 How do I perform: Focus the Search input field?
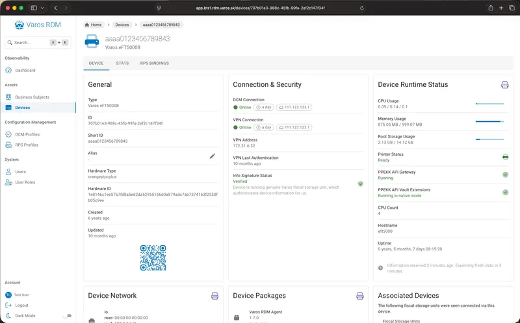(x=29, y=43)
